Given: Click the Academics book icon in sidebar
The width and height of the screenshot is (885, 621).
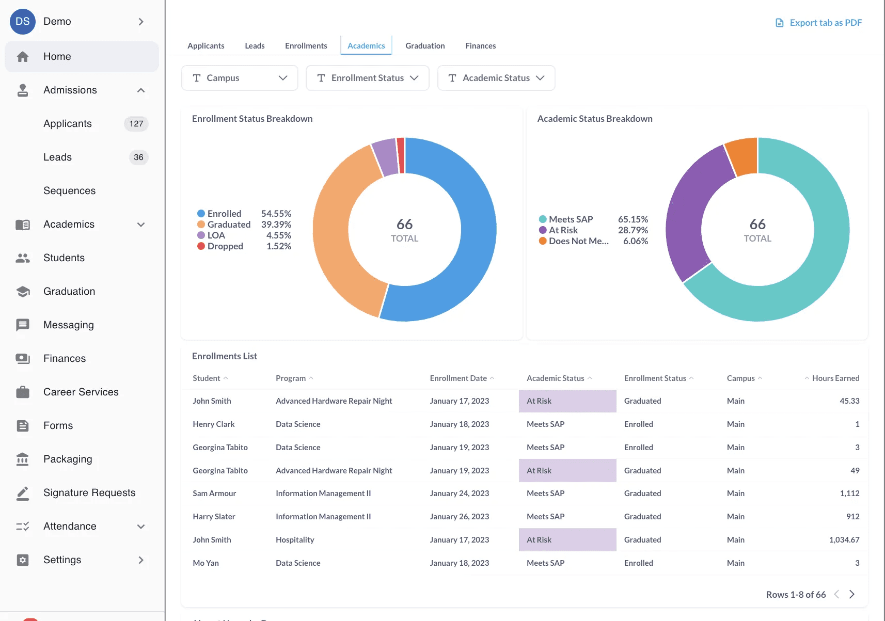Looking at the screenshot, I should point(23,225).
